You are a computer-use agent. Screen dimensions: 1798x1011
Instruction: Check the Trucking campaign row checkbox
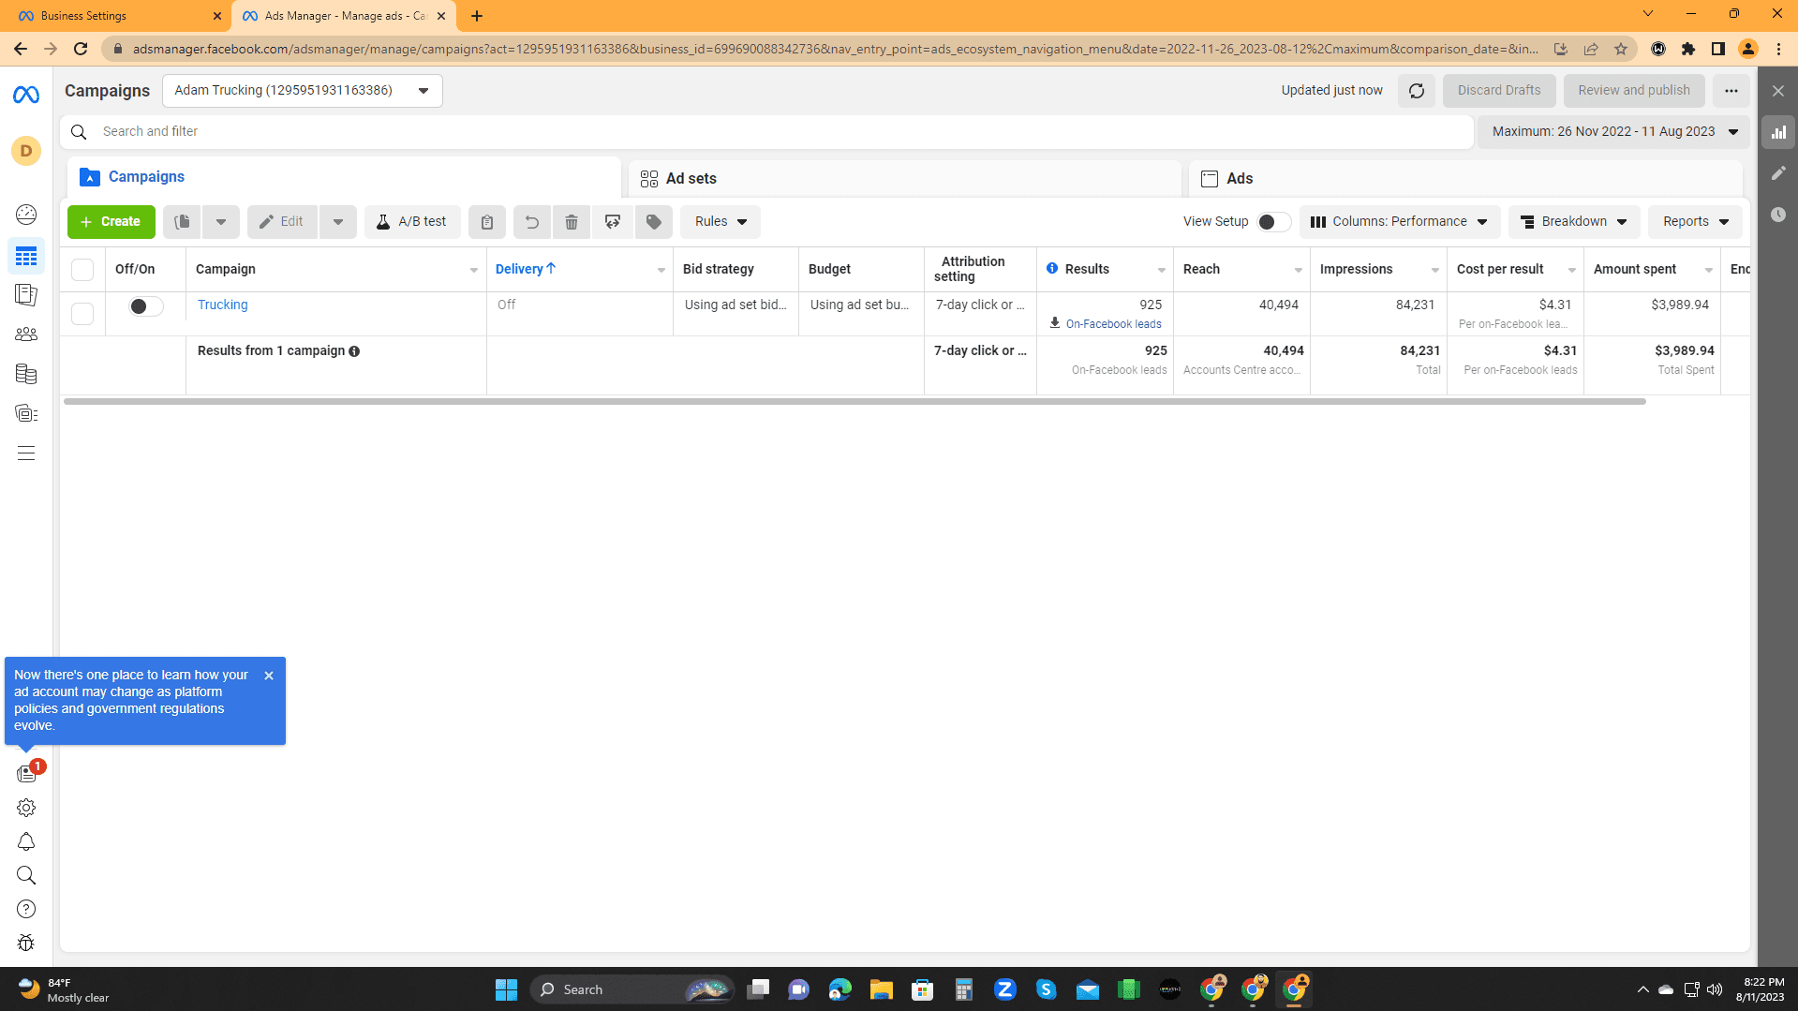(82, 314)
